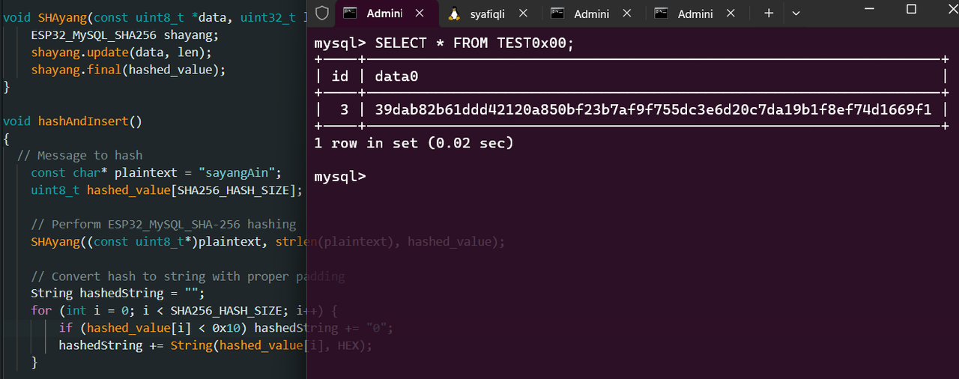Viewport: 959px width, 379px height.
Task: Click the shield icon in the terminal title bar
Action: (322, 13)
